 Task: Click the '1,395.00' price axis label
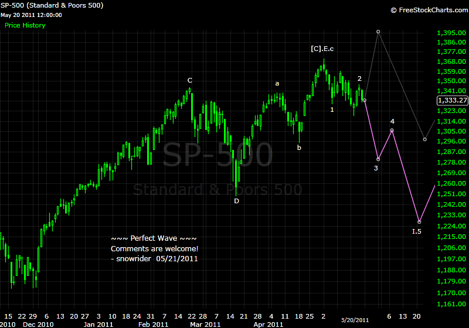click(x=451, y=33)
